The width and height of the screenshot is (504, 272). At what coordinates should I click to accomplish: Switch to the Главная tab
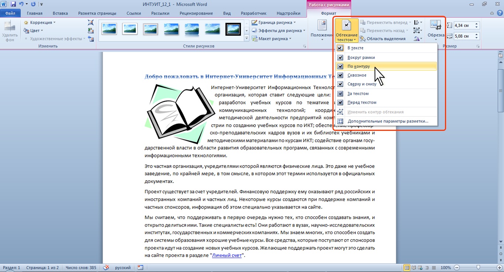coord(34,13)
